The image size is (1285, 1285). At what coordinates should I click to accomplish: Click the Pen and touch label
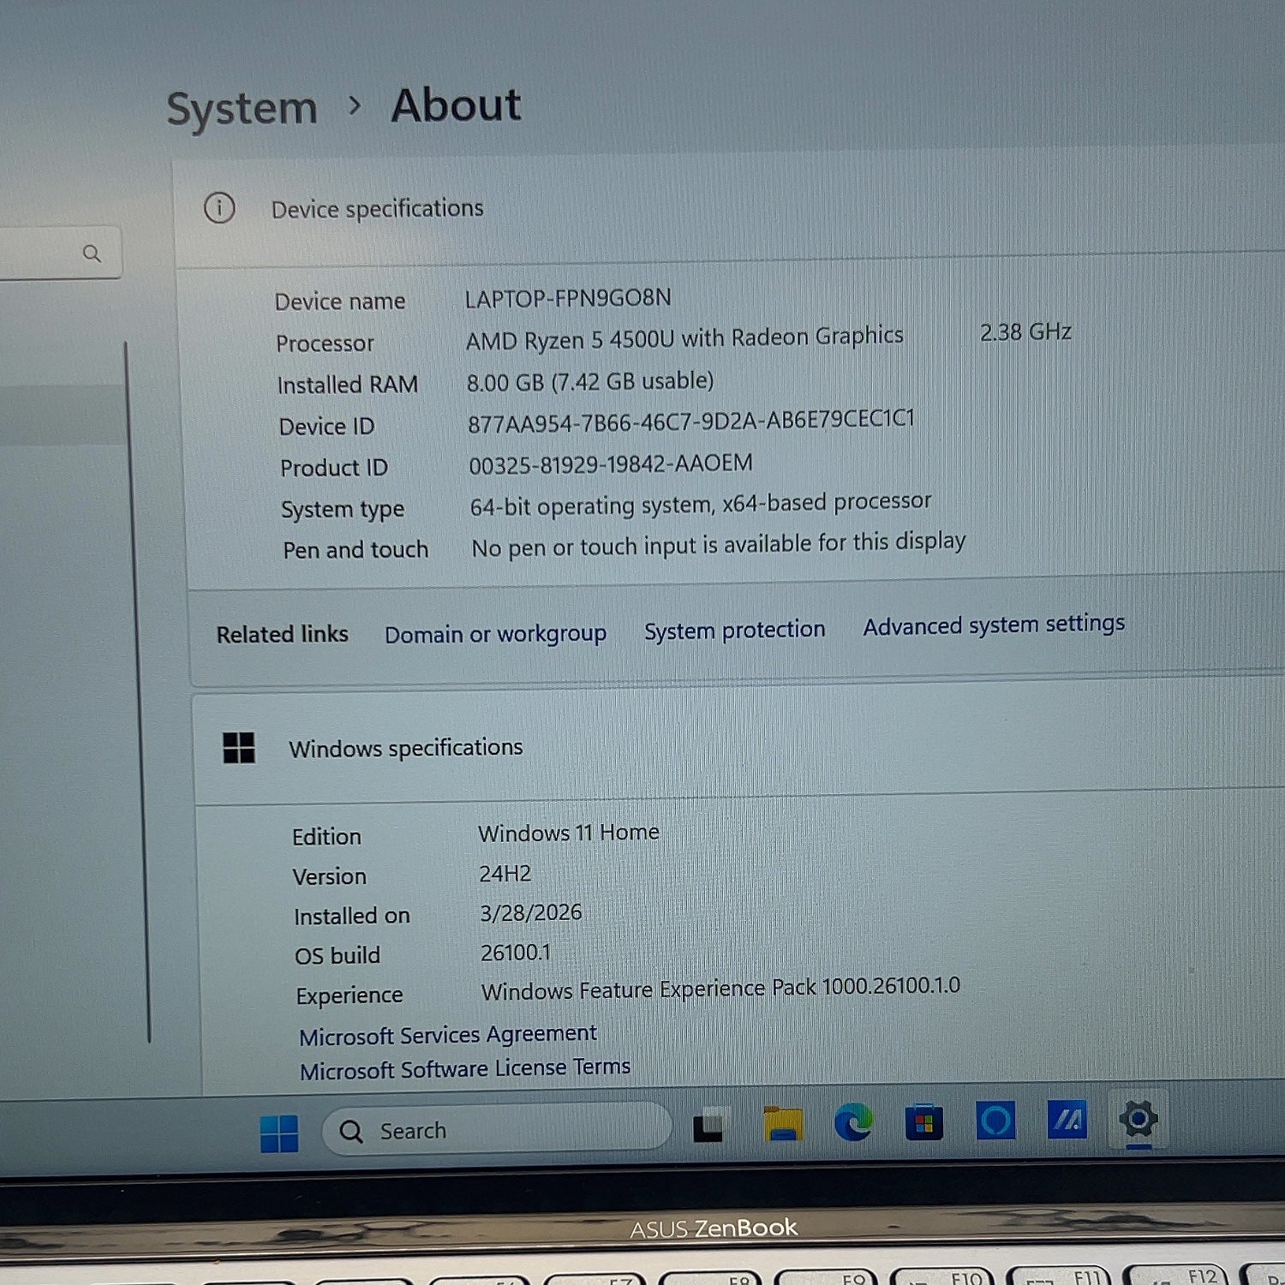(355, 549)
